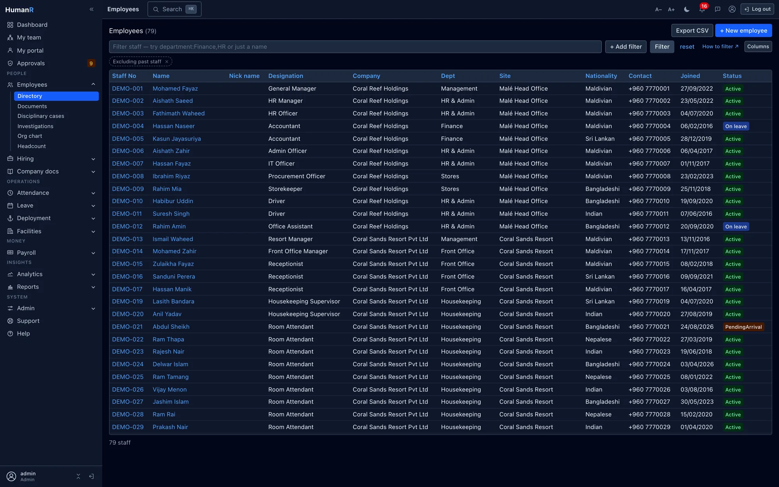779x487 pixels.
Task: Expand the Leave section
Action: pyautogui.click(x=93, y=206)
